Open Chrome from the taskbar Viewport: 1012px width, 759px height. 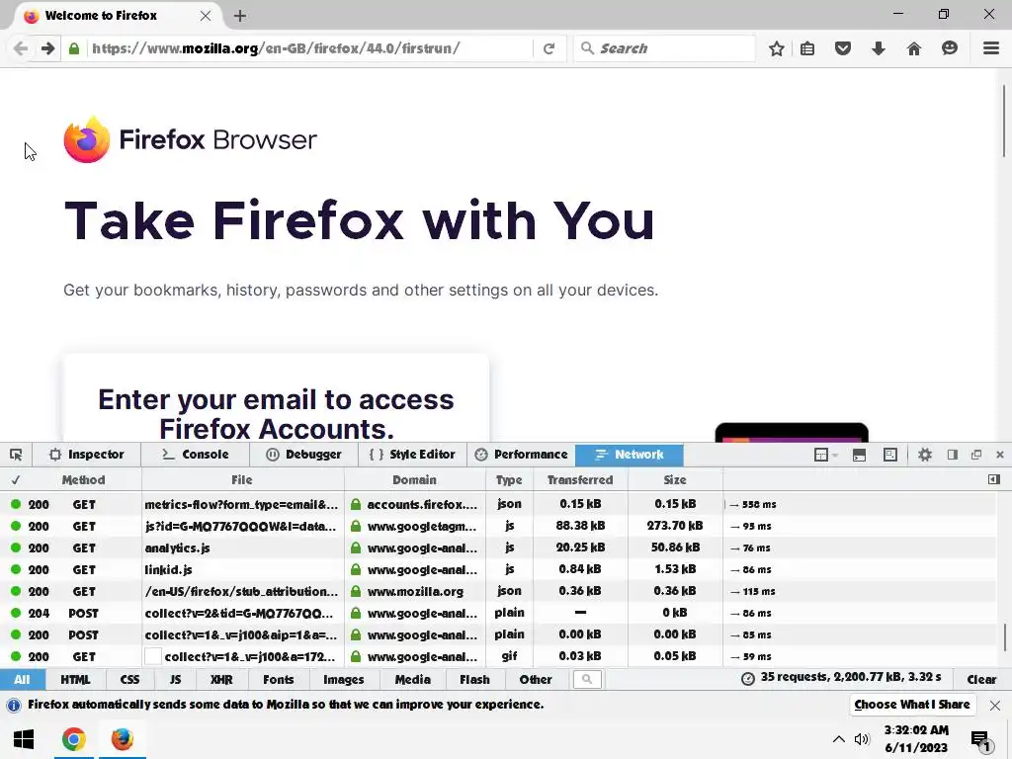pos(73,739)
